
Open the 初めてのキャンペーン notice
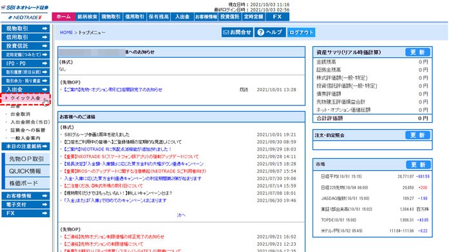[x=115, y=201]
